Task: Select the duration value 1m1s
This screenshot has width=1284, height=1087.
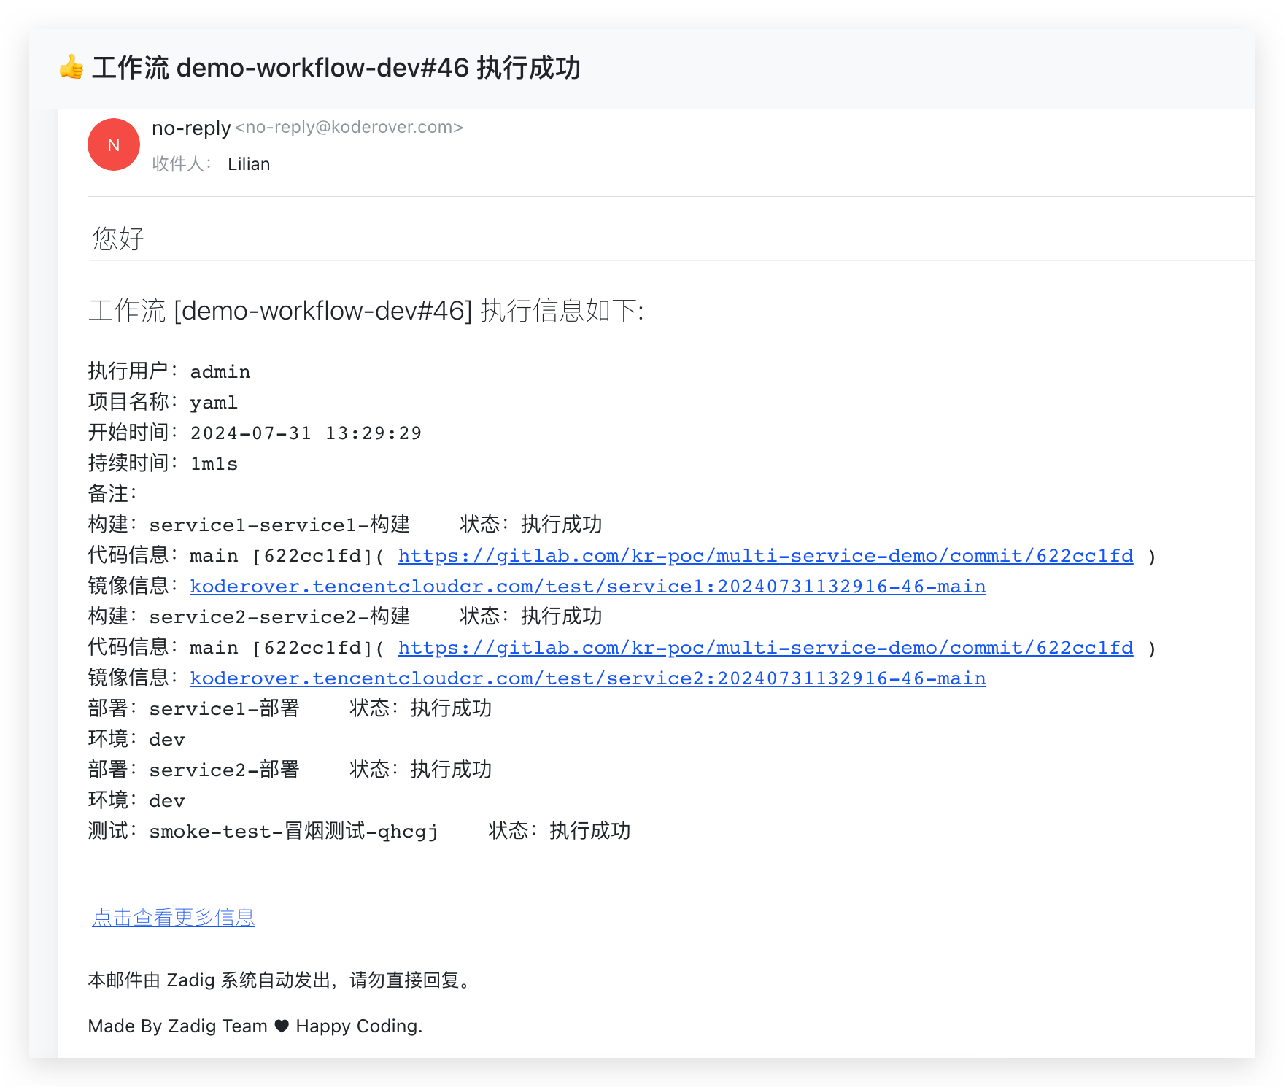Action: pos(214,463)
